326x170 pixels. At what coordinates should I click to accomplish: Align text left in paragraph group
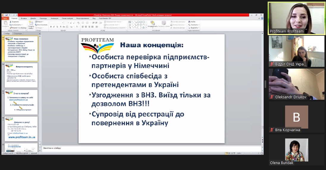tap(83, 27)
